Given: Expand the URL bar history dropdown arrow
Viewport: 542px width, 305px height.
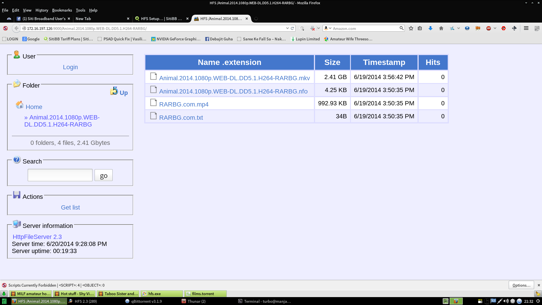Looking at the screenshot, I should click(x=287, y=28).
